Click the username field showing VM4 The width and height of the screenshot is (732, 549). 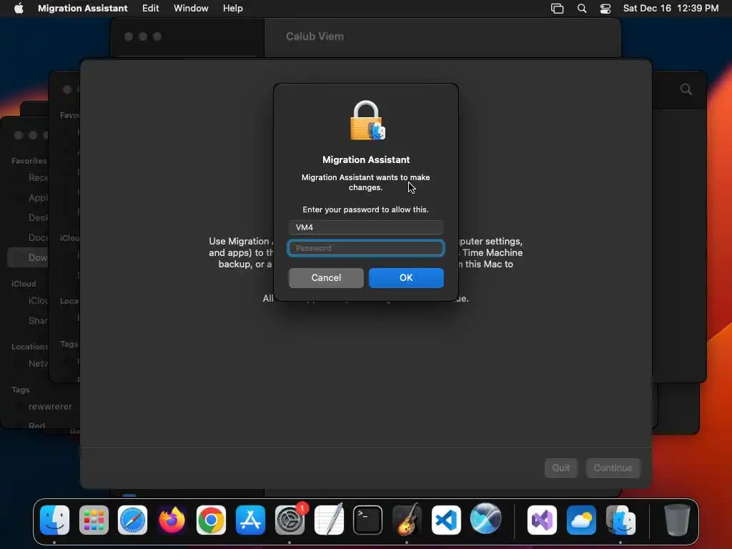366,227
